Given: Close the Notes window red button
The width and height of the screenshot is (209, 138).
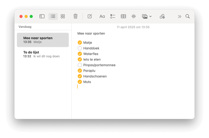Looking at the screenshot, I should pos(21,16).
